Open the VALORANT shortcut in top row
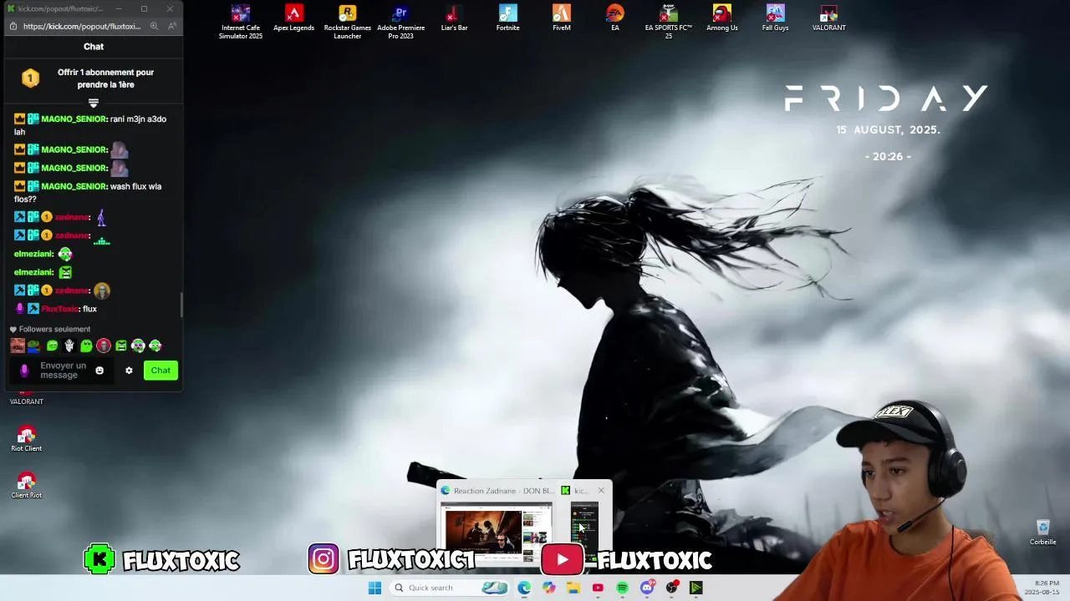1070x601 pixels. [x=828, y=18]
